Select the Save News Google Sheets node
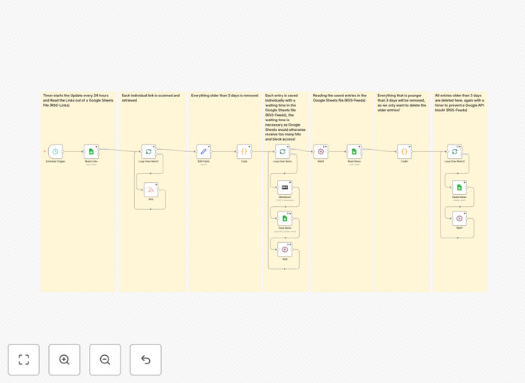Viewport: 525px width, 383px height. click(285, 218)
